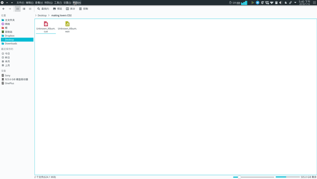317x179 pixels.
Task: Expand the chevron before Desktop breadcrumb
Action: 36,15
